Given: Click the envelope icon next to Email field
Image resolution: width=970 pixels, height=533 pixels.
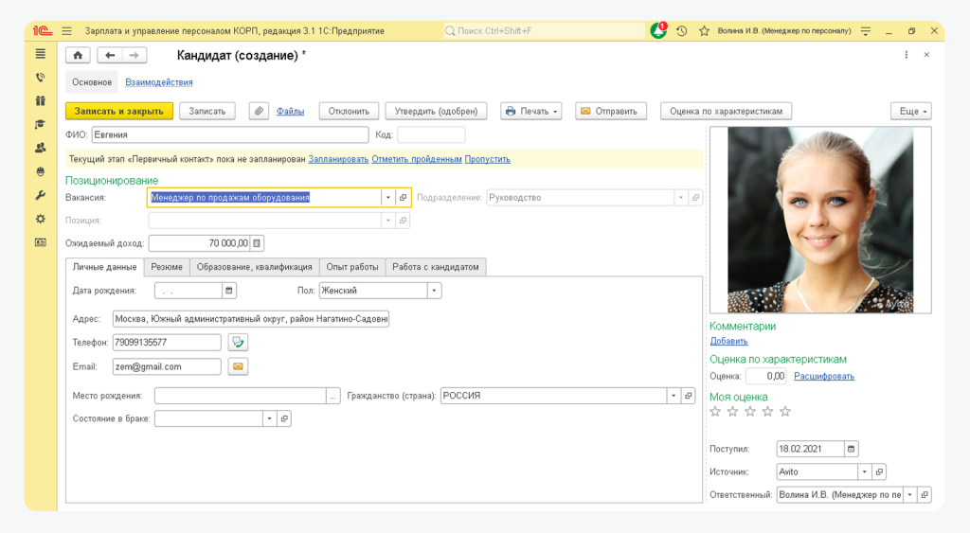Looking at the screenshot, I should pos(238,366).
